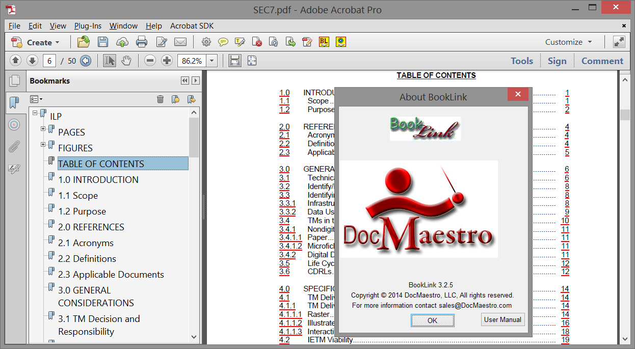Toggle the Bookmarks navigation panel icon
Viewport: 635px width, 349px height.
14,103
